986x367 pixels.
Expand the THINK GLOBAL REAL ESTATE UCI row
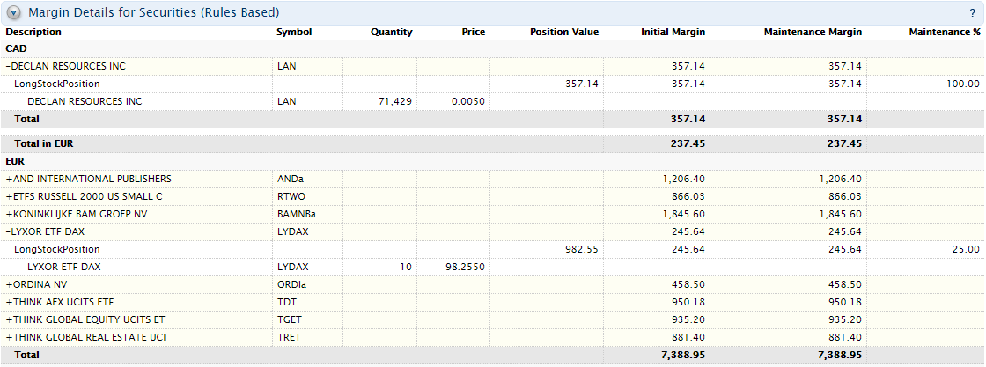pyautogui.click(x=10, y=337)
